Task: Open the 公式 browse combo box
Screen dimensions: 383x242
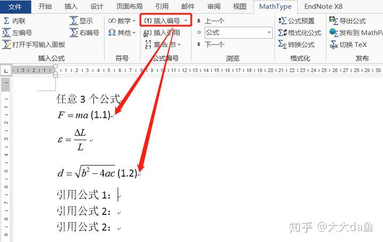Action: [x=238, y=32]
